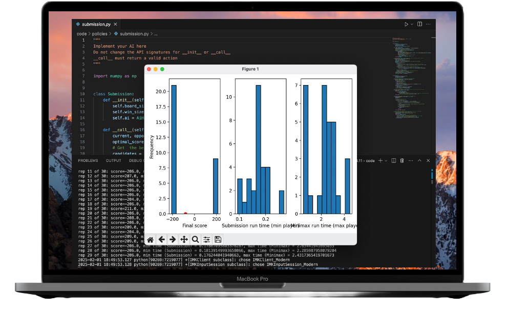Run the Python file with play button
This screenshot has height=312, width=508.
click(406, 24)
